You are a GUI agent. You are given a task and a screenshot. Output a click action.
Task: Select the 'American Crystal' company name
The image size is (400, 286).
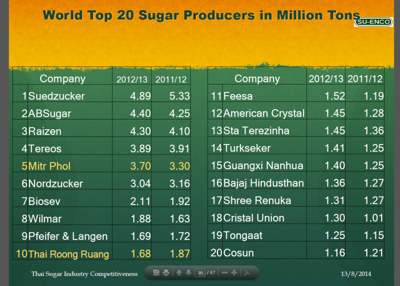coord(264,113)
